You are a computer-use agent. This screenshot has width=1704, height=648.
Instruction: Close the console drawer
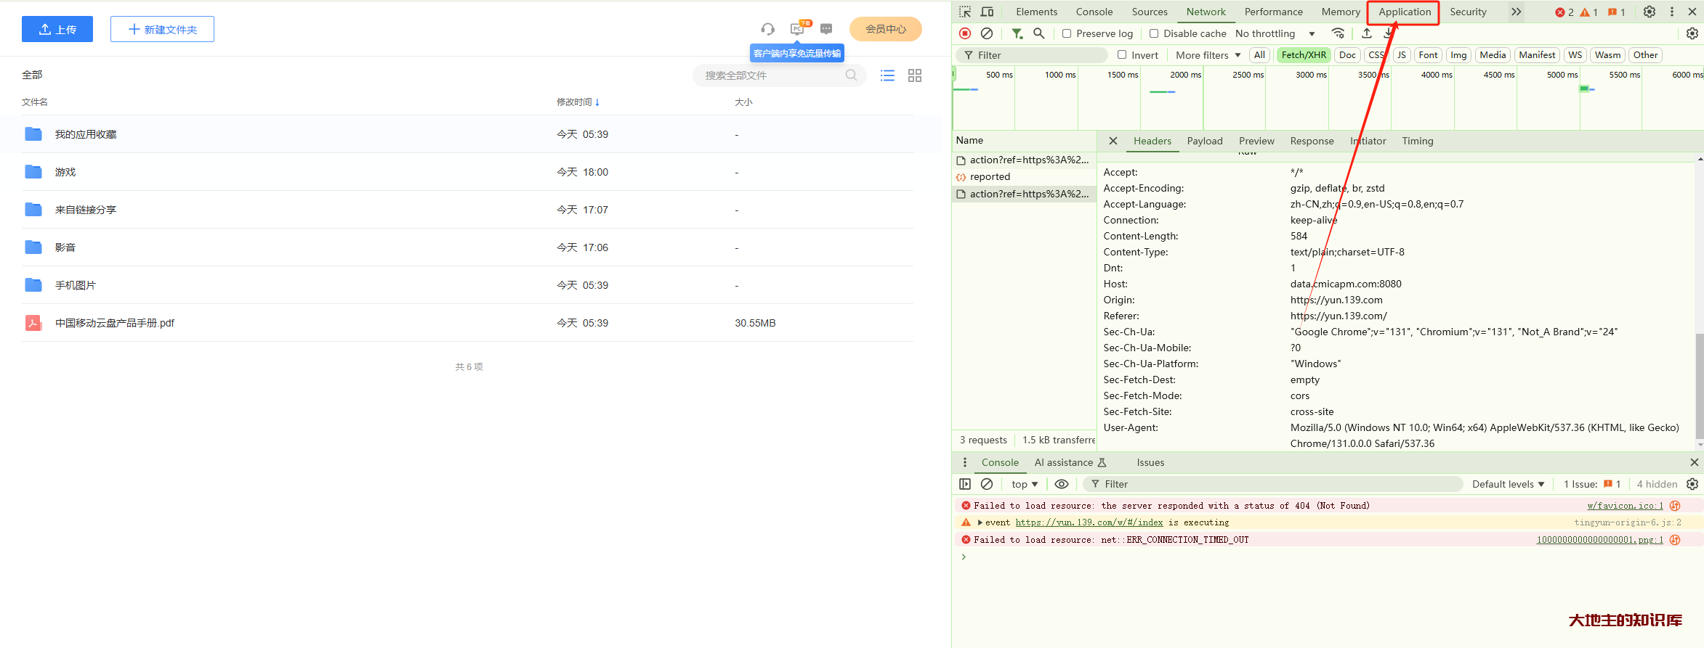pos(1695,462)
